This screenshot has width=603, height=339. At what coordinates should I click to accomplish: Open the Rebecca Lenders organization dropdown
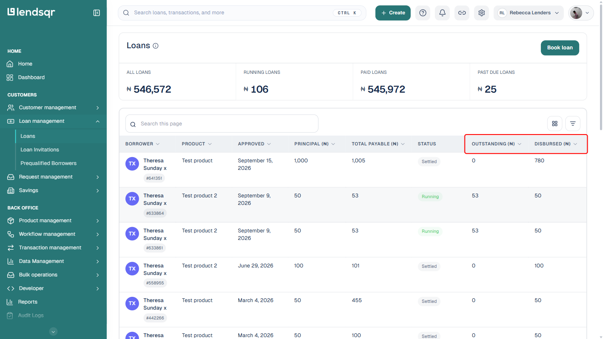point(529,13)
